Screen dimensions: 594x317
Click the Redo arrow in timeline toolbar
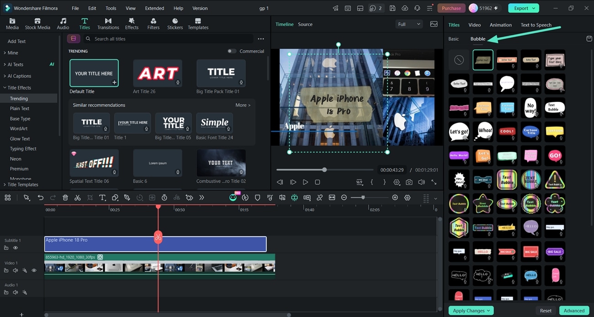(x=53, y=198)
